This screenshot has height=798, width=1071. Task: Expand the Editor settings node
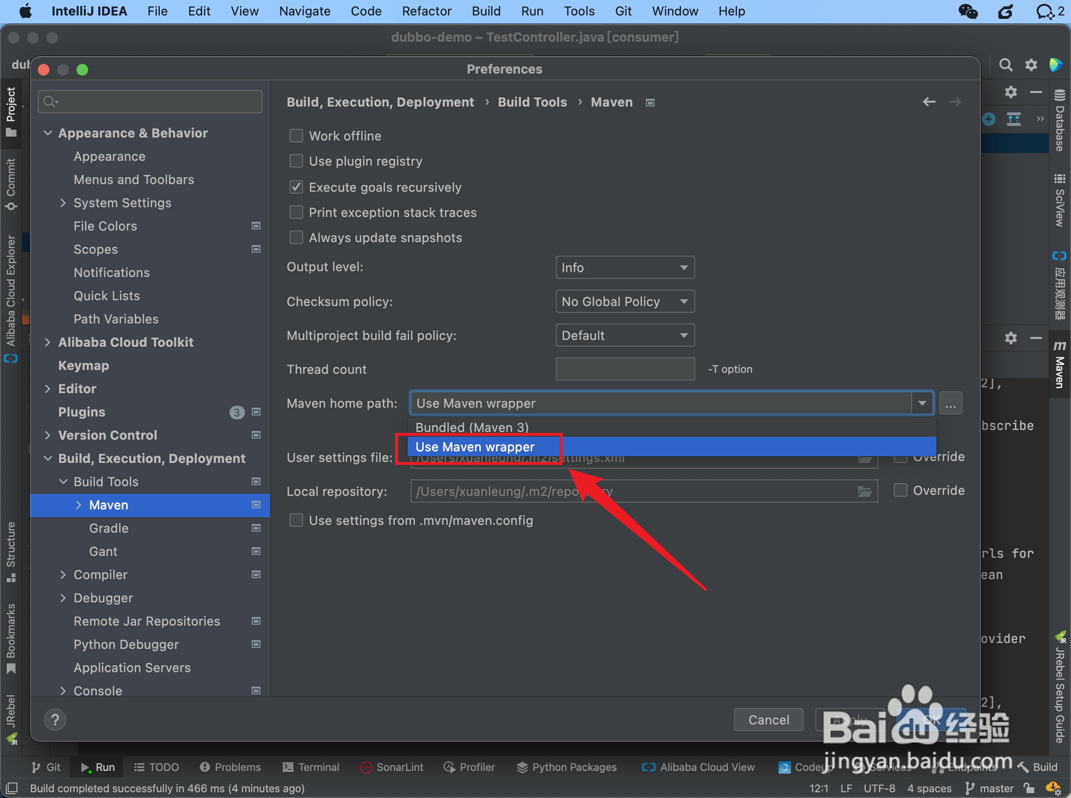coord(47,388)
